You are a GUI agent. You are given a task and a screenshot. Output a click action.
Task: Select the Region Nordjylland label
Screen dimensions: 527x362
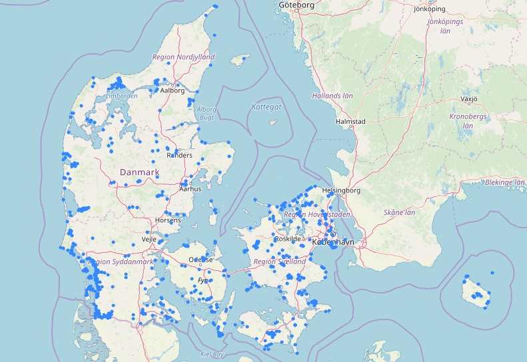(183, 57)
